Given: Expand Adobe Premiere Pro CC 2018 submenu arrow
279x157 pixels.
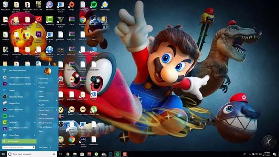Looking at the screenshot, I should 34,84.
